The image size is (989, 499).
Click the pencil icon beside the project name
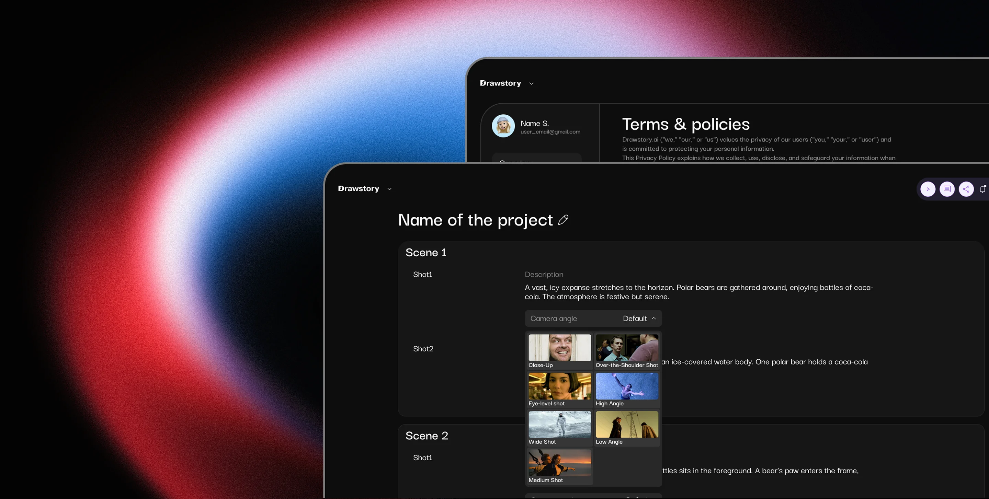point(563,220)
